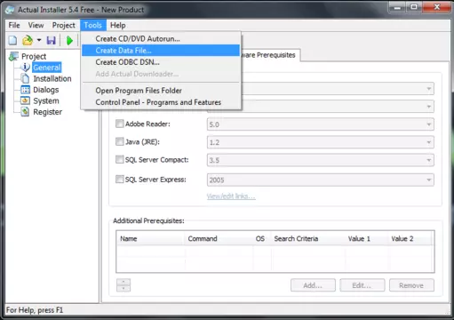The height and width of the screenshot is (320, 454).
Task: Click the New project toolbar icon
Action: pyautogui.click(x=12, y=40)
